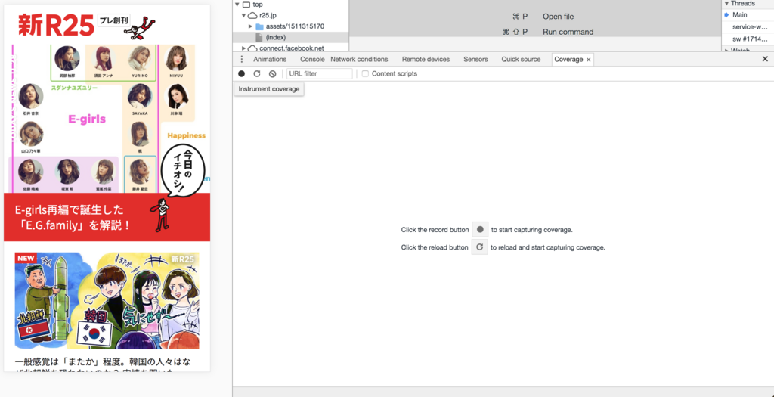774x397 pixels.
Task: Switch to the Animations tab
Action: (270, 59)
